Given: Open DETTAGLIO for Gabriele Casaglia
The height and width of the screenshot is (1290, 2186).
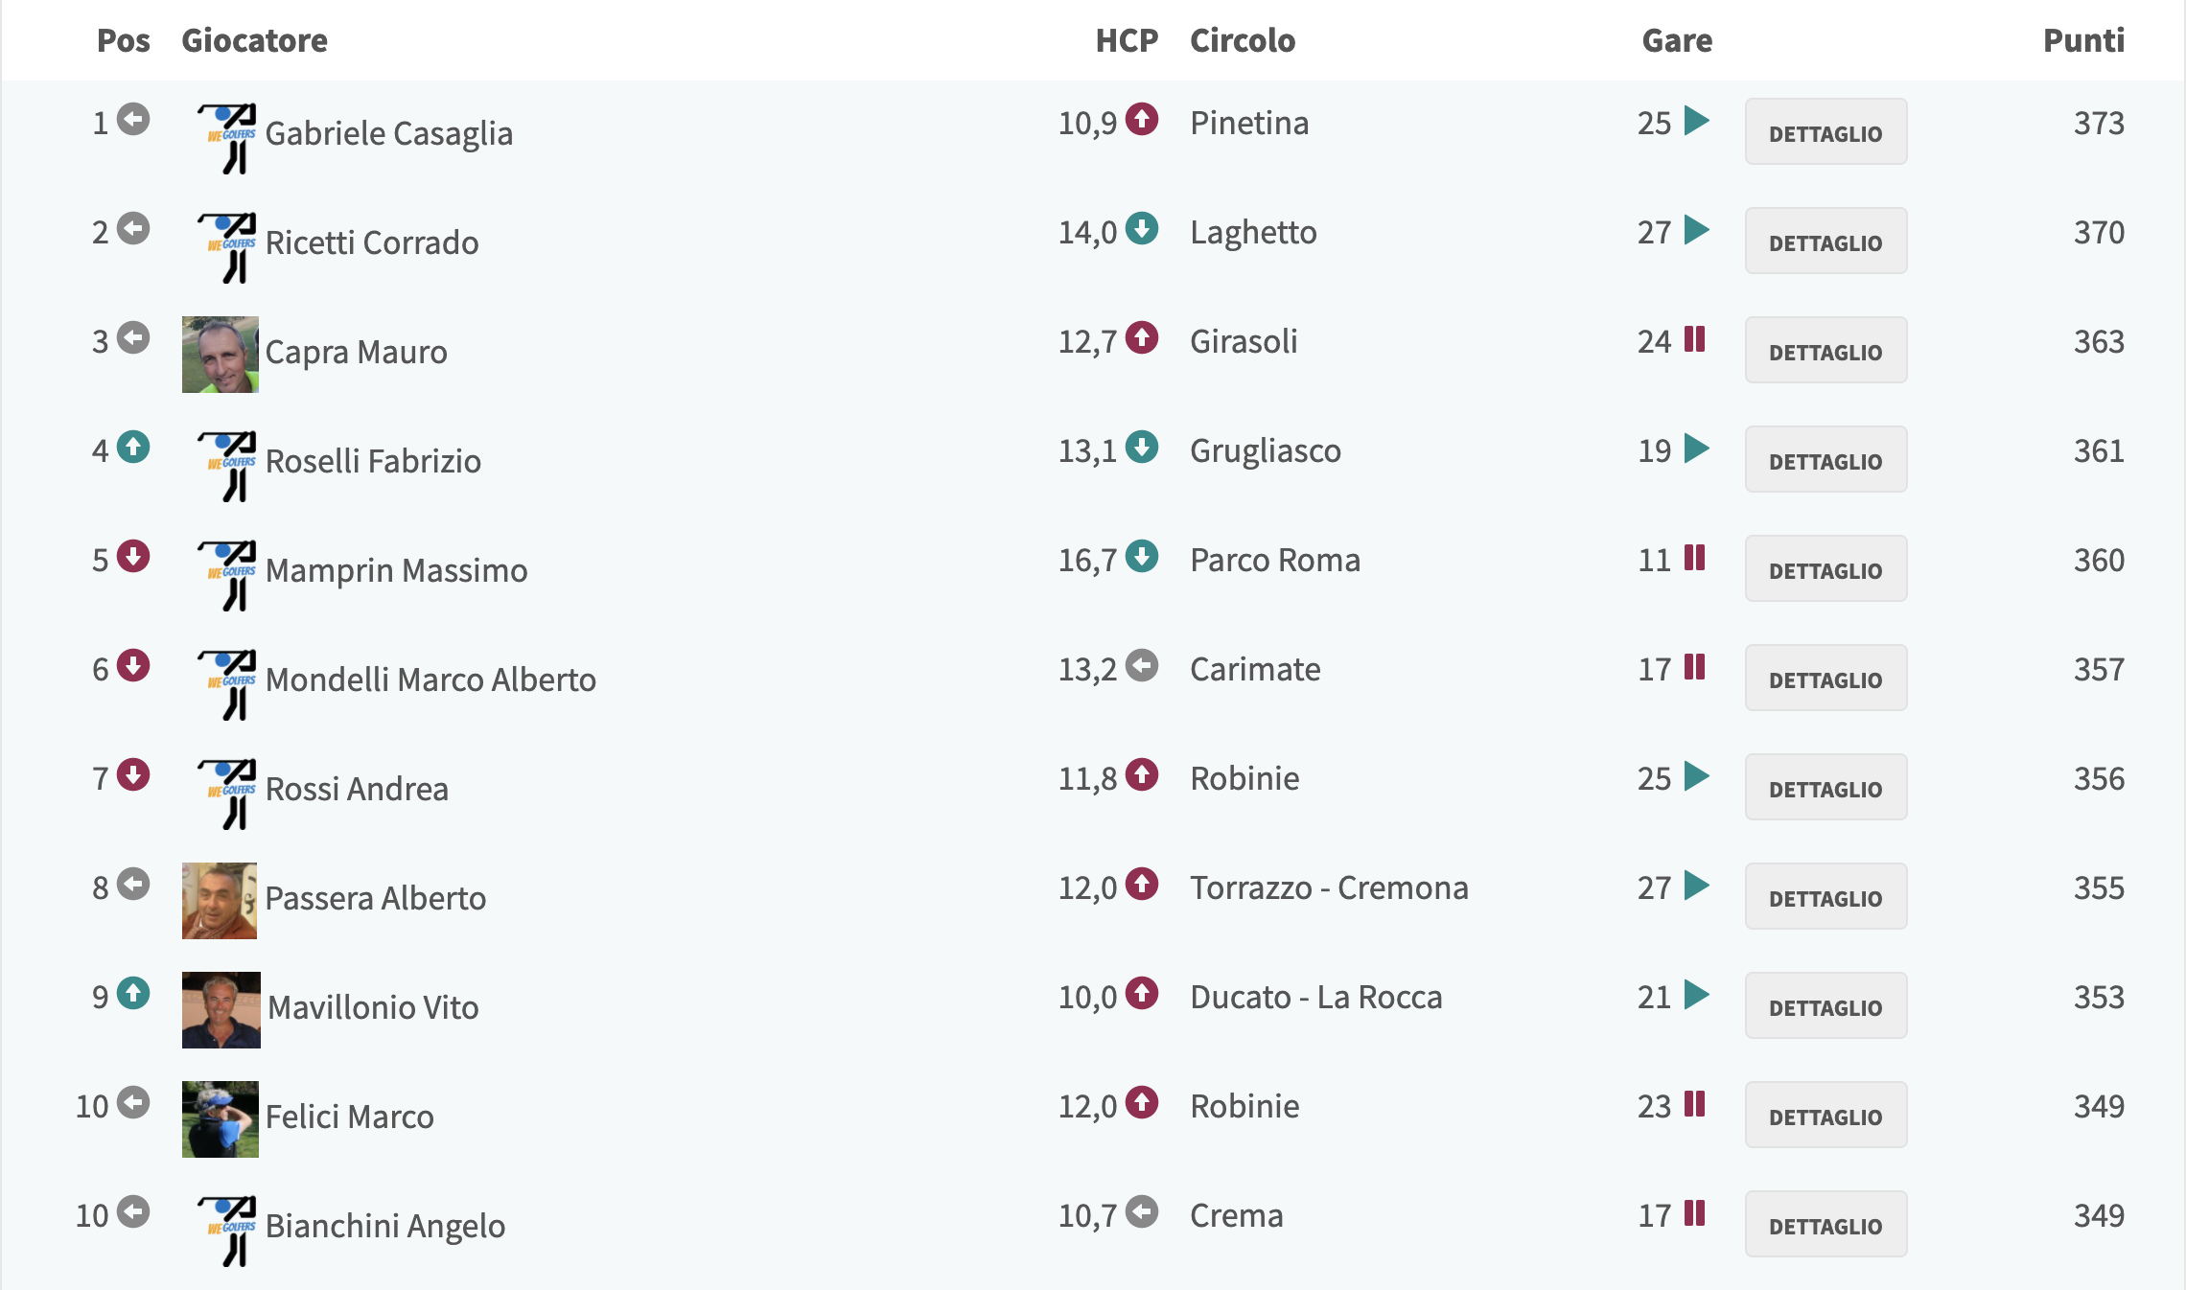Looking at the screenshot, I should 1826,132.
